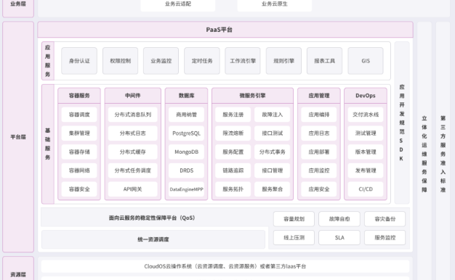
Task: Click the 应用日志 item
Action: tap(319, 133)
